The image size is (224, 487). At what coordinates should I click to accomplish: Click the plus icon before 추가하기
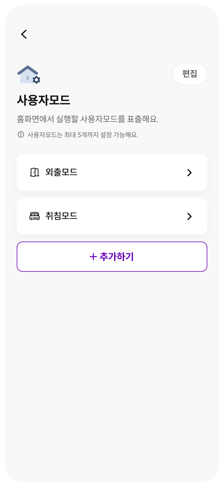click(93, 257)
